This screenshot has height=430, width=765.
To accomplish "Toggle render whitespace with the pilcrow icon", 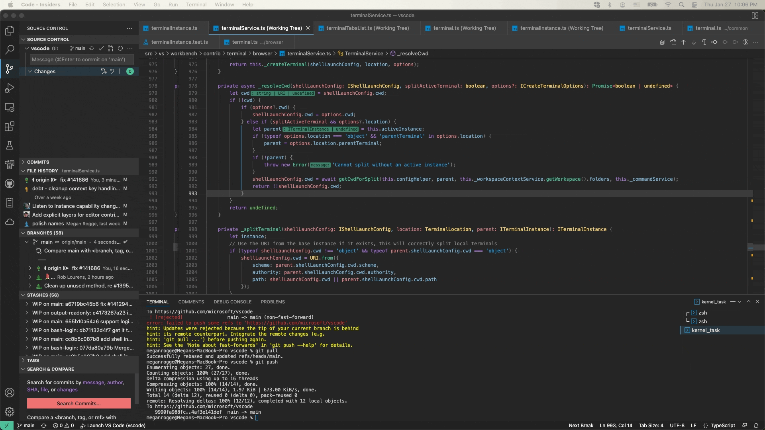I will [x=704, y=42].
